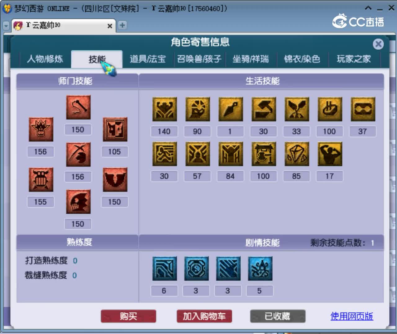The width and height of the screenshot is (397, 334).
Task: Click the pavilion life skill icon above the second-row 100
Action: 264,154
